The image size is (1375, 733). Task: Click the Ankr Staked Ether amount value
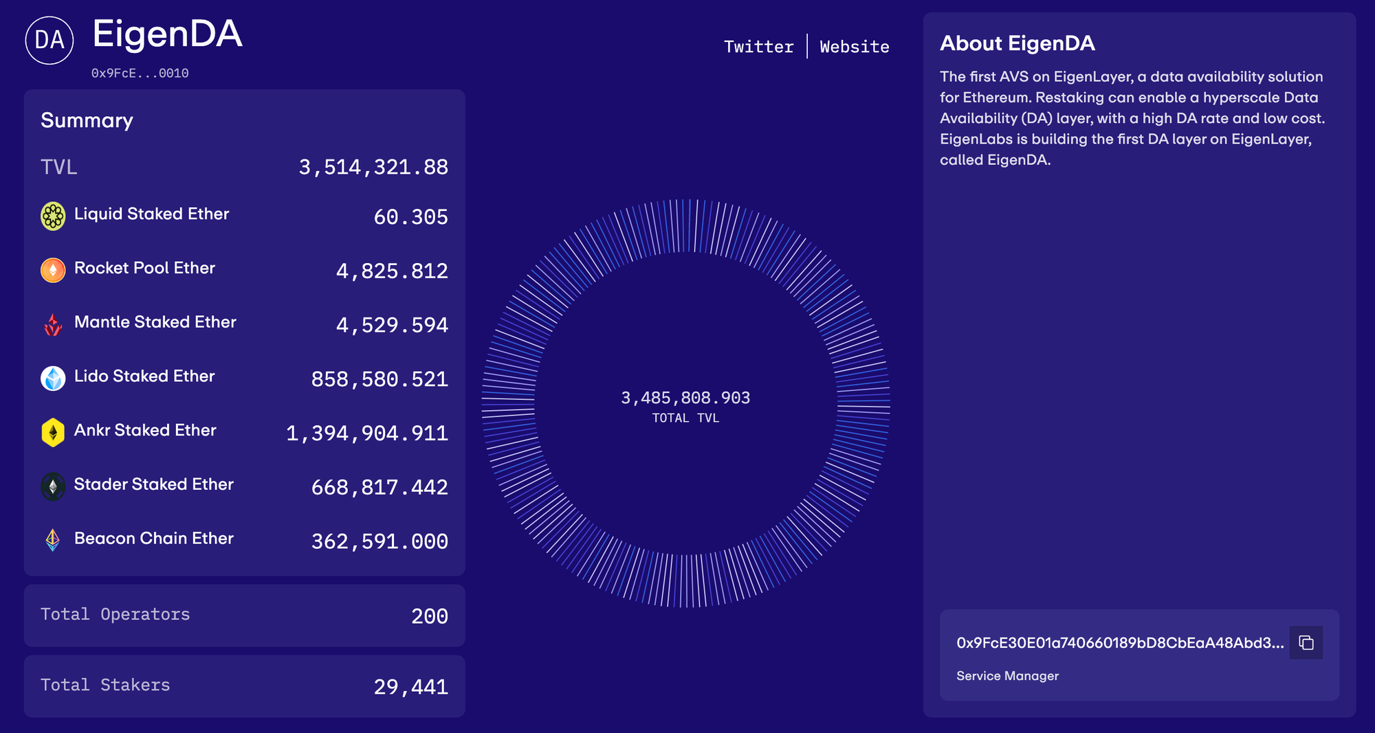click(x=366, y=433)
